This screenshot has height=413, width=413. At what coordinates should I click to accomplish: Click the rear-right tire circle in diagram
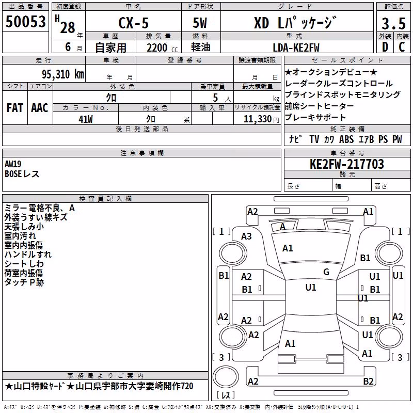tap(389, 337)
